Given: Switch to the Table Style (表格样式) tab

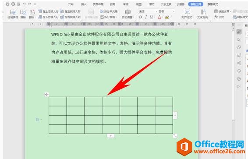Looking at the screenshot, I should [x=213, y=4].
